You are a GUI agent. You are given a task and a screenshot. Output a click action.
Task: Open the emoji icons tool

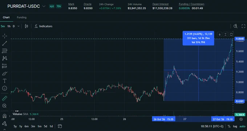(x=5, y=88)
